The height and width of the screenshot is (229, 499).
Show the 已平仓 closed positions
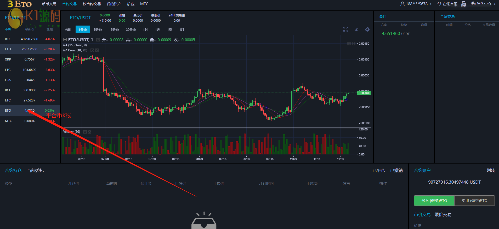[x=379, y=171]
